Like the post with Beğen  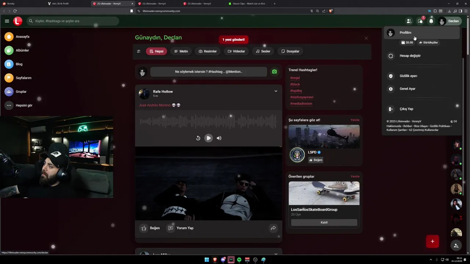click(x=150, y=228)
